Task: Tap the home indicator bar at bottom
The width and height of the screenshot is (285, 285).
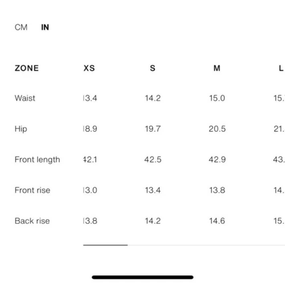Action: tap(143, 277)
